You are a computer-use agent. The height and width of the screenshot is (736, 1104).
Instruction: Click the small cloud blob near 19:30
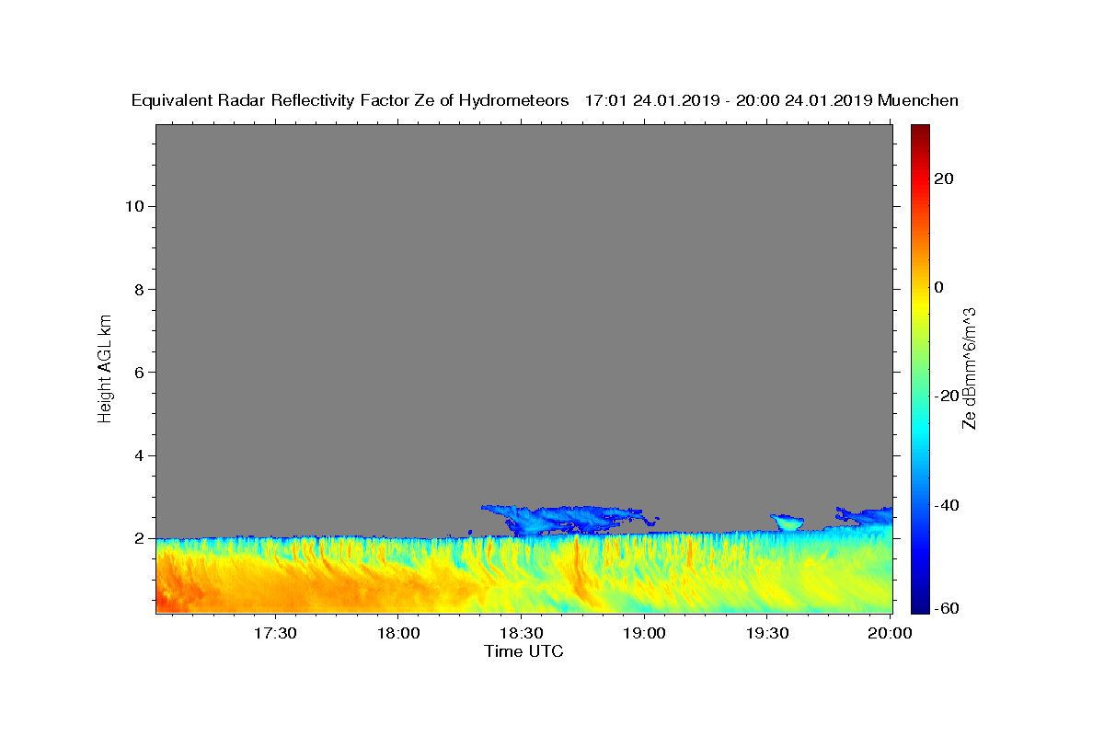tap(787, 522)
